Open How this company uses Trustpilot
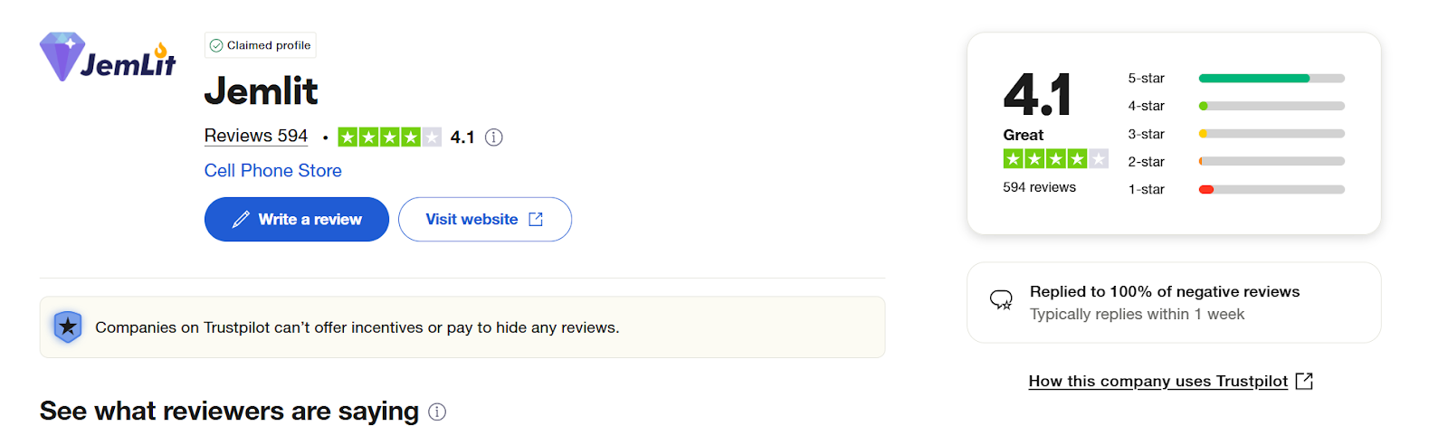Screen dimensions: 1448x426 1158,382
